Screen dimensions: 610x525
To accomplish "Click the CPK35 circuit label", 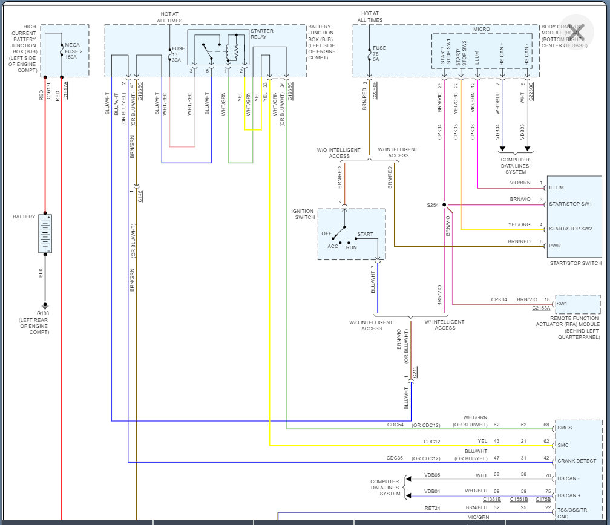I will point(456,132).
